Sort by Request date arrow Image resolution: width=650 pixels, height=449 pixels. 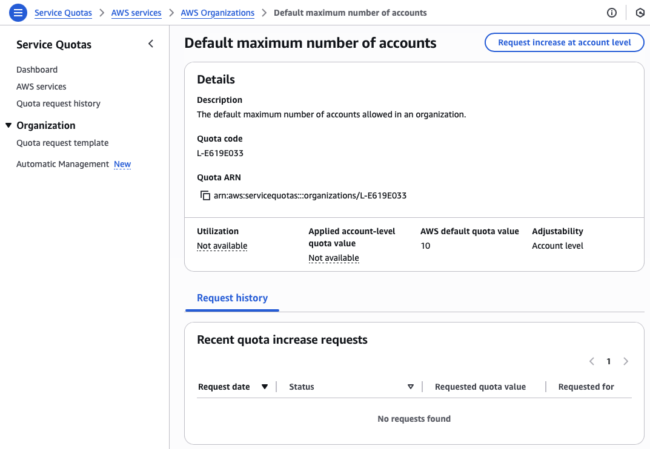(264, 387)
